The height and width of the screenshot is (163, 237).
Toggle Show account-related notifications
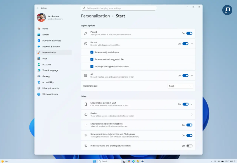point(189,125)
